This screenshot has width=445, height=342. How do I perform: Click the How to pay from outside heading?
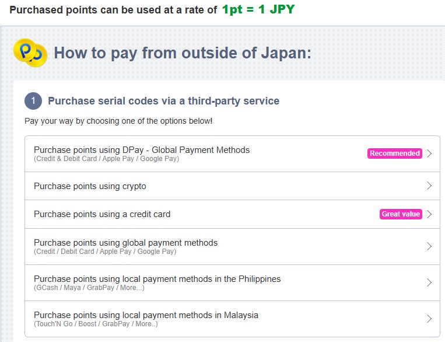tap(183, 53)
